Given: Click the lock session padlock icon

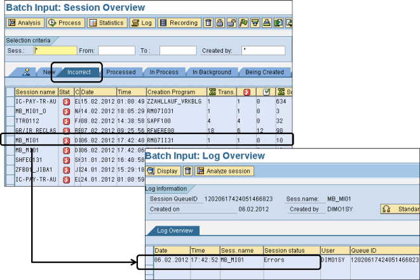Looking at the screenshot, I should coord(220,23).
